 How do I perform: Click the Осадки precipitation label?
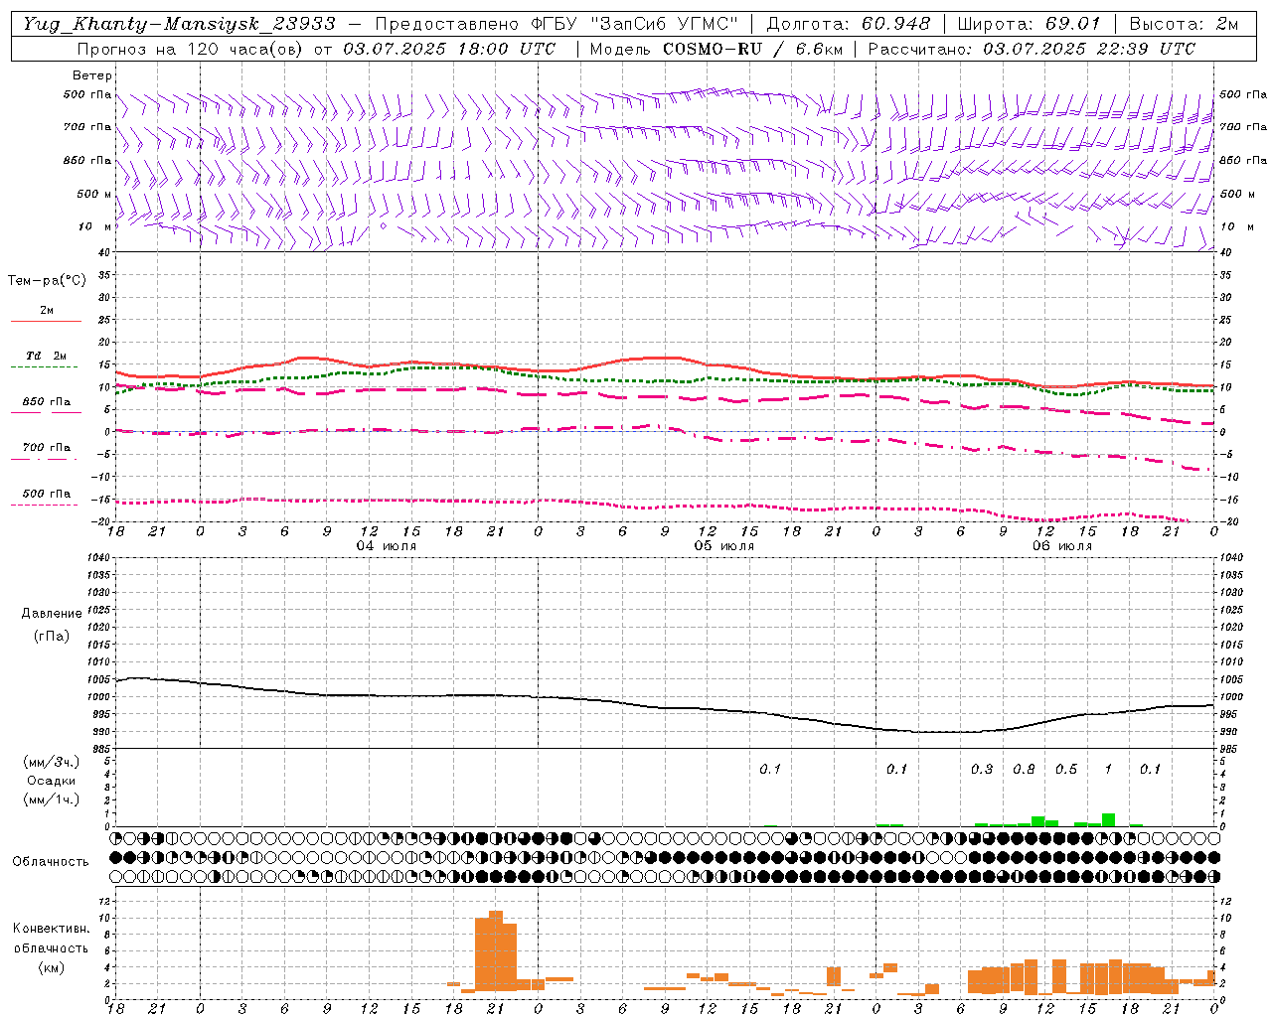[52, 781]
